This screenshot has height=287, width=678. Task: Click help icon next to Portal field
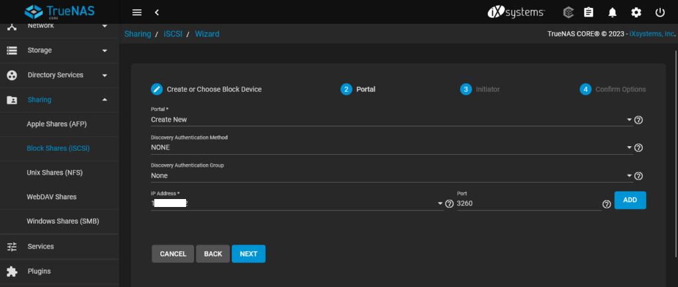click(639, 120)
